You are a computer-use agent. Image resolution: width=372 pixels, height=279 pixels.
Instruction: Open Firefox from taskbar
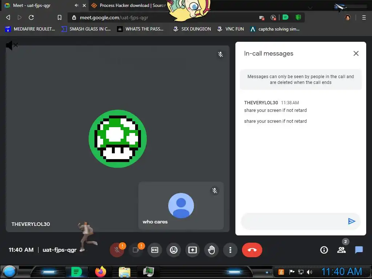click(x=101, y=272)
